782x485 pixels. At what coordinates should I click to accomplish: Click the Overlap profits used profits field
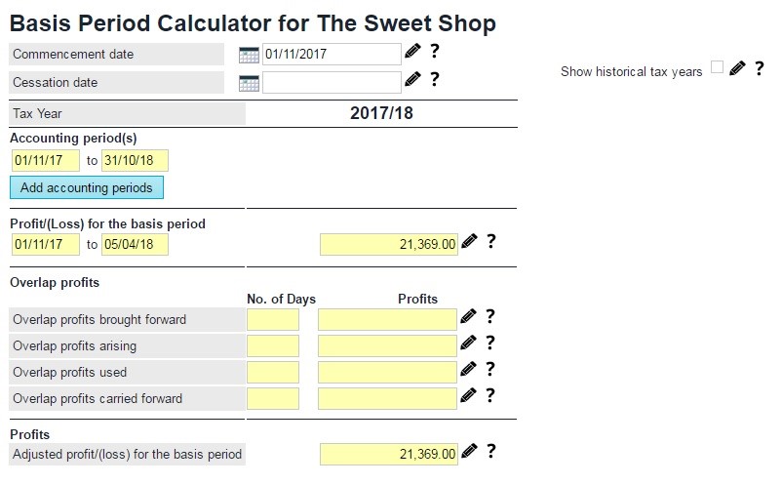(x=387, y=372)
